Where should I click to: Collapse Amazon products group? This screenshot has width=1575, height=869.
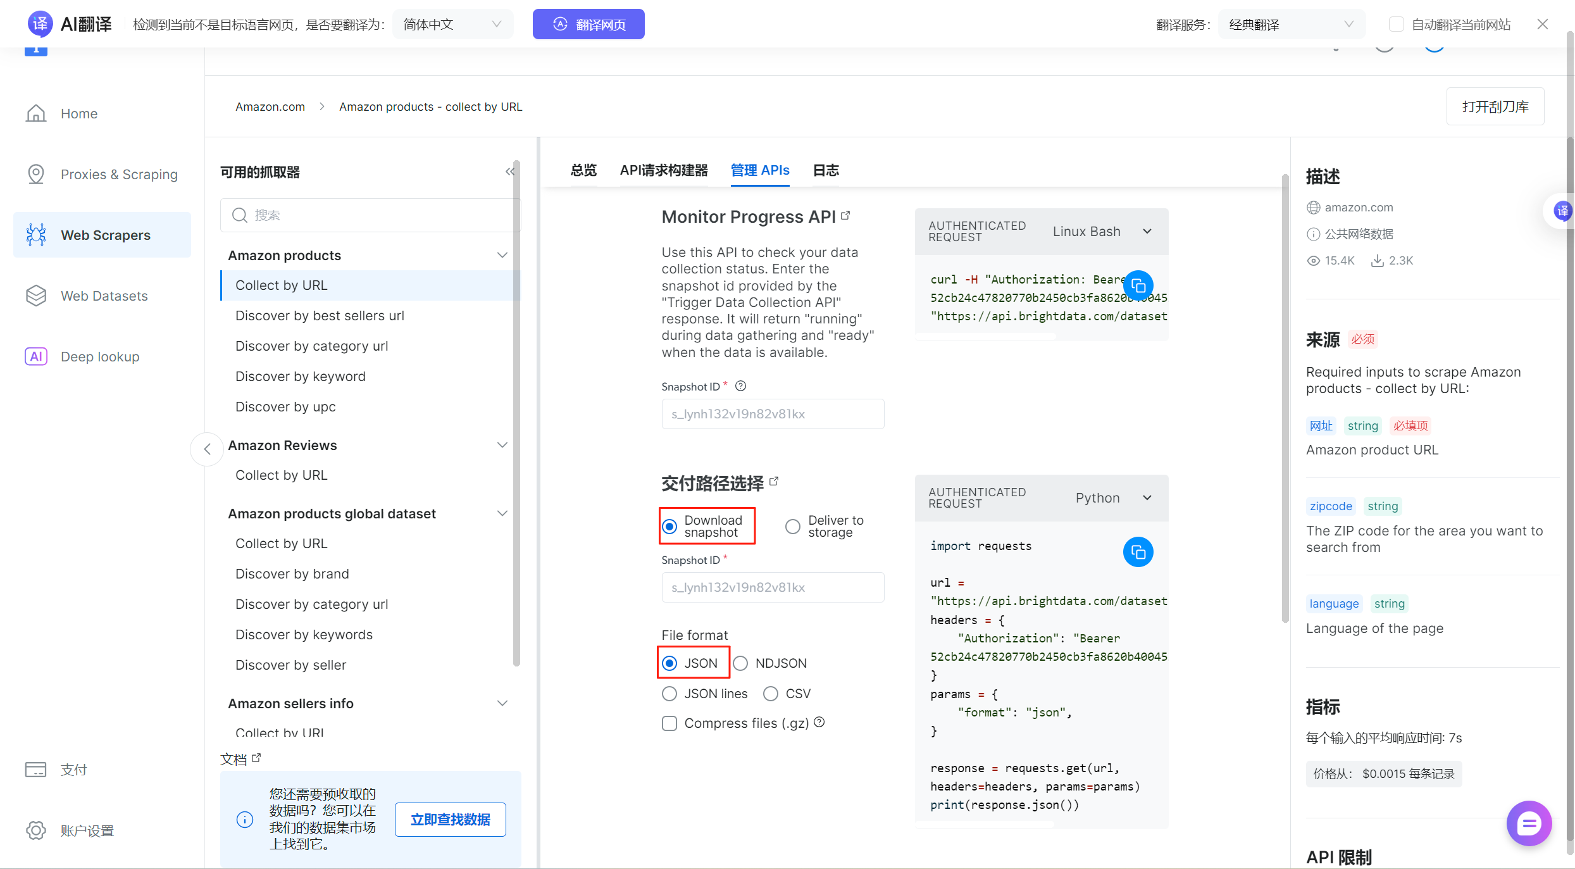[x=502, y=255]
